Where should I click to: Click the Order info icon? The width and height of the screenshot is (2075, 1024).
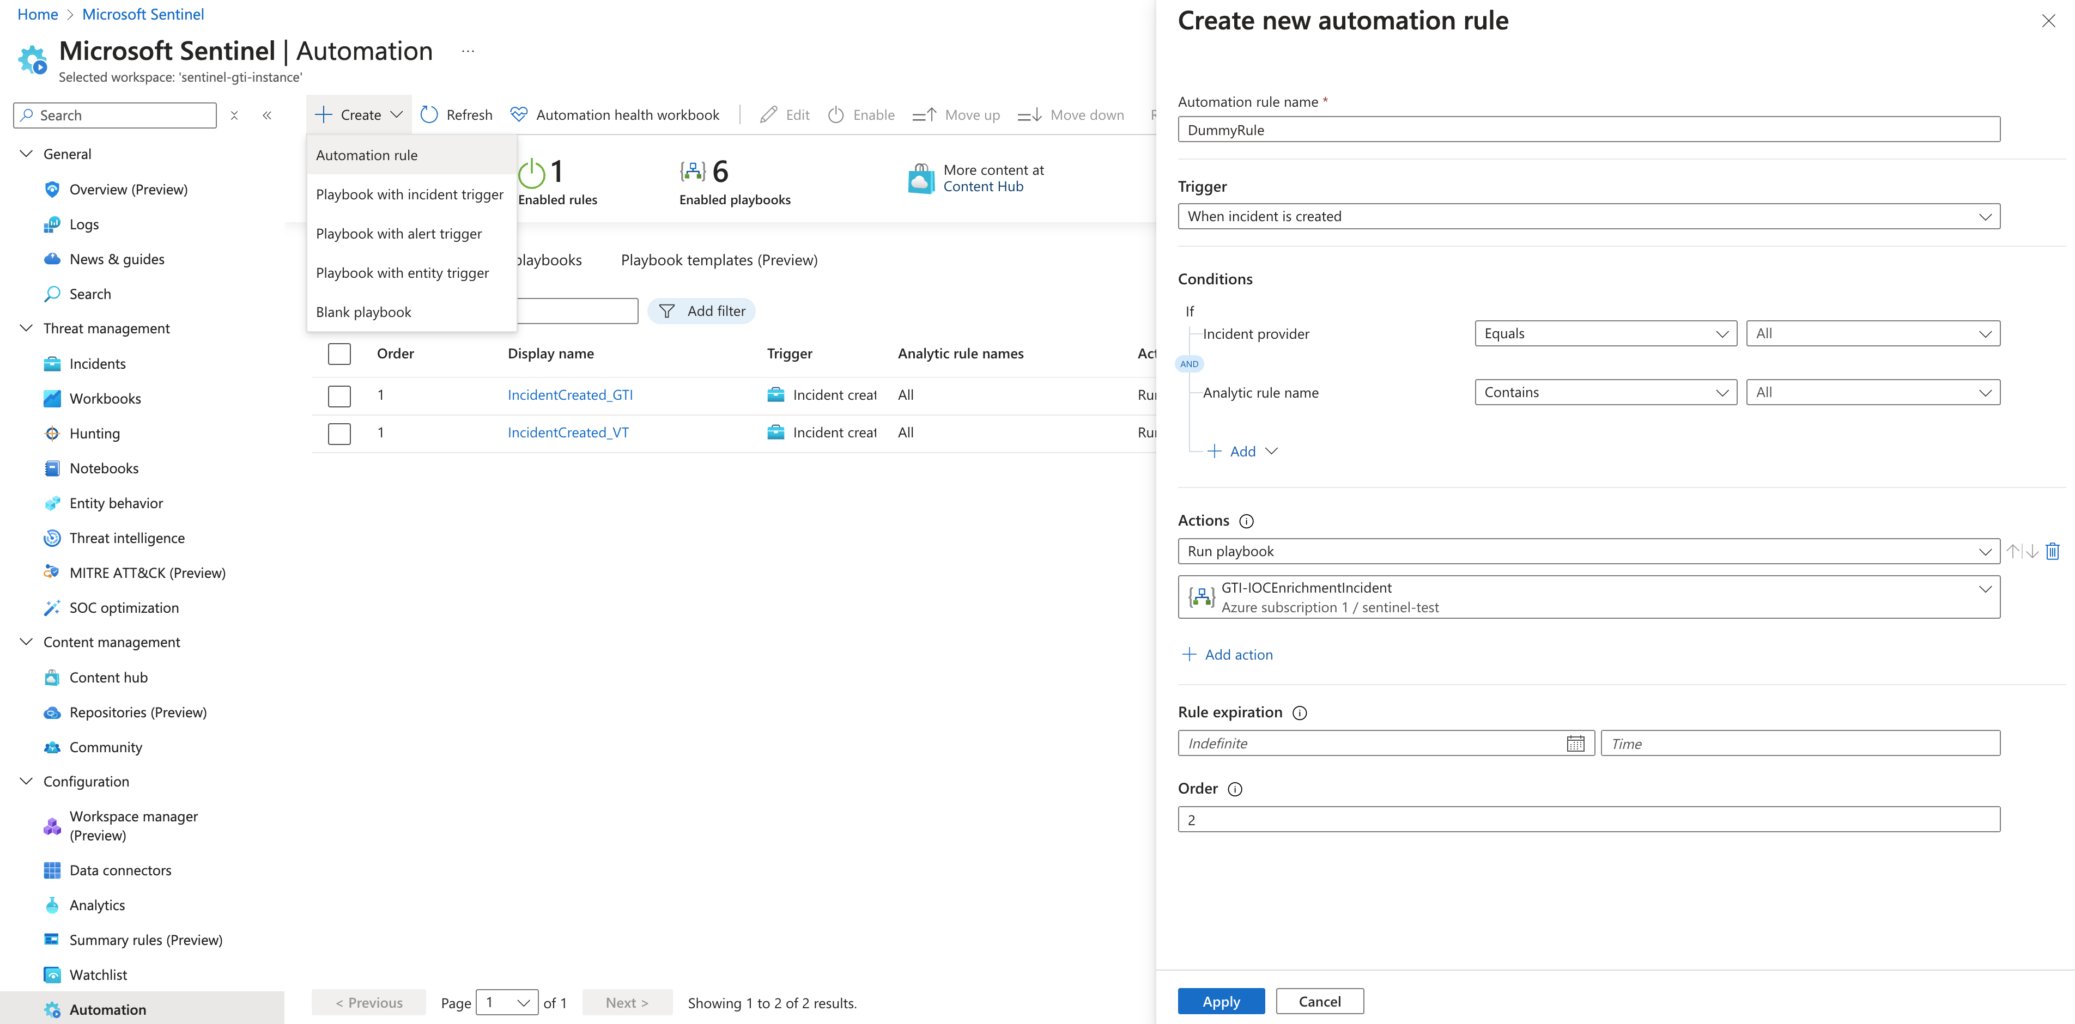(x=1235, y=789)
